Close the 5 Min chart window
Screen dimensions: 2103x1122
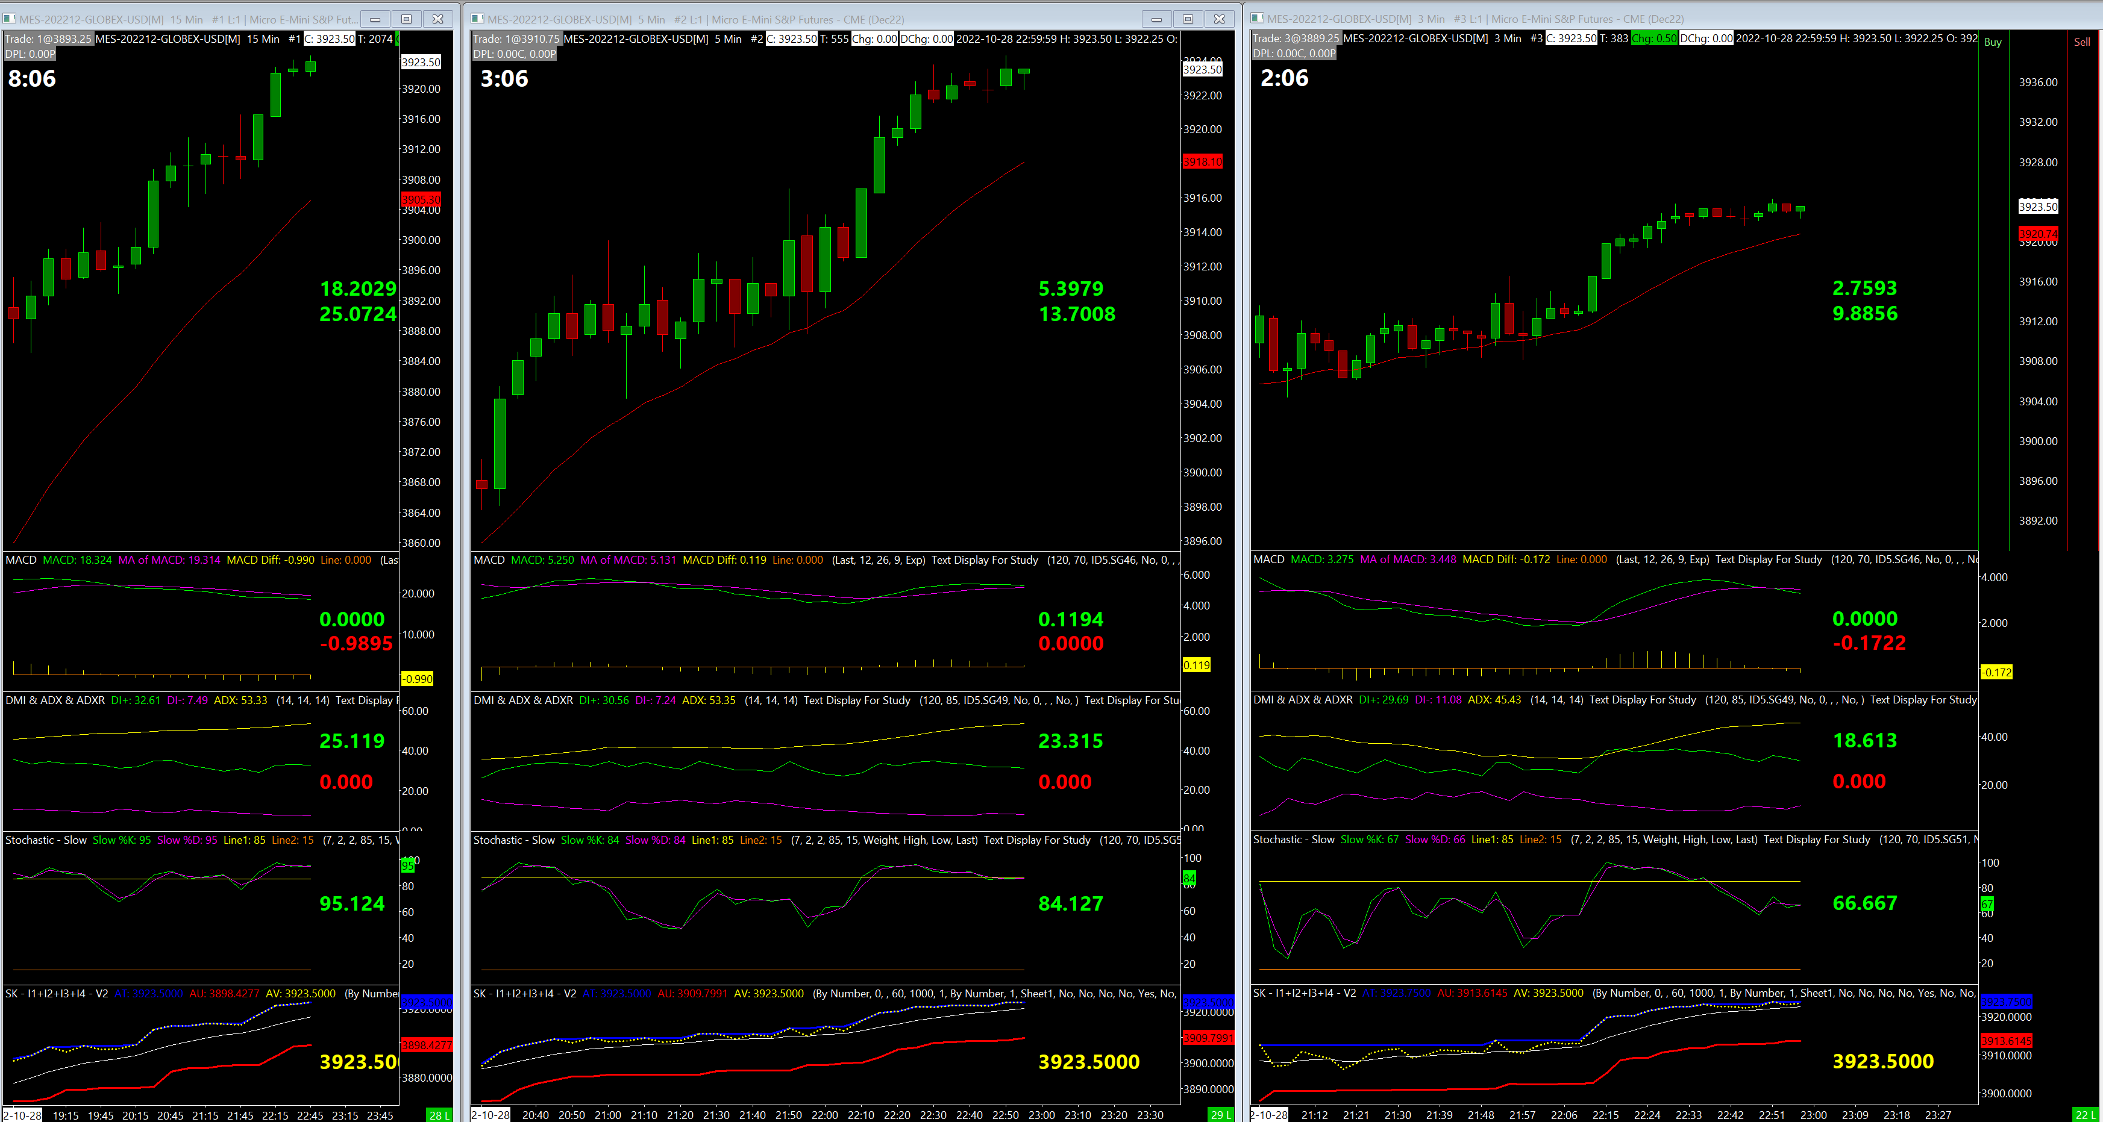pyautogui.click(x=1219, y=19)
